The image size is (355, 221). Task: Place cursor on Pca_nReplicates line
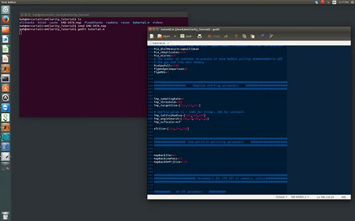pyautogui.click(x=169, y=52)
